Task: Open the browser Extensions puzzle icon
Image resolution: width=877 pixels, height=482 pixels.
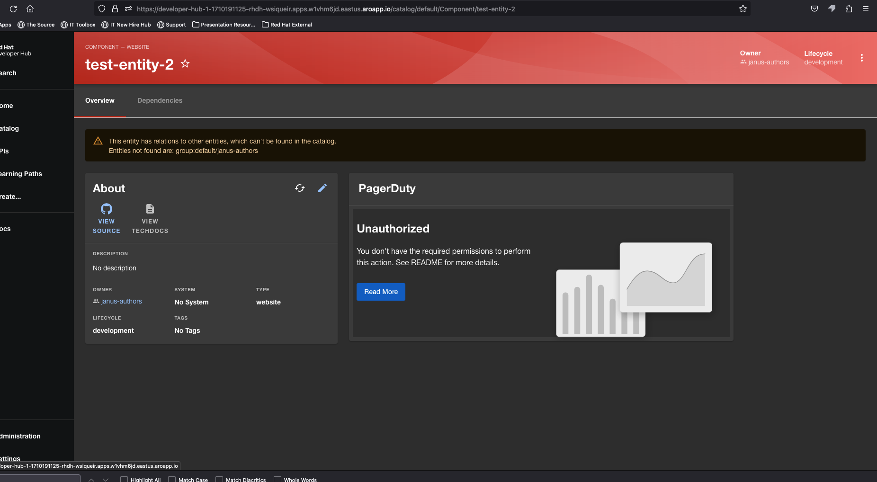Action: click(849, 9)
